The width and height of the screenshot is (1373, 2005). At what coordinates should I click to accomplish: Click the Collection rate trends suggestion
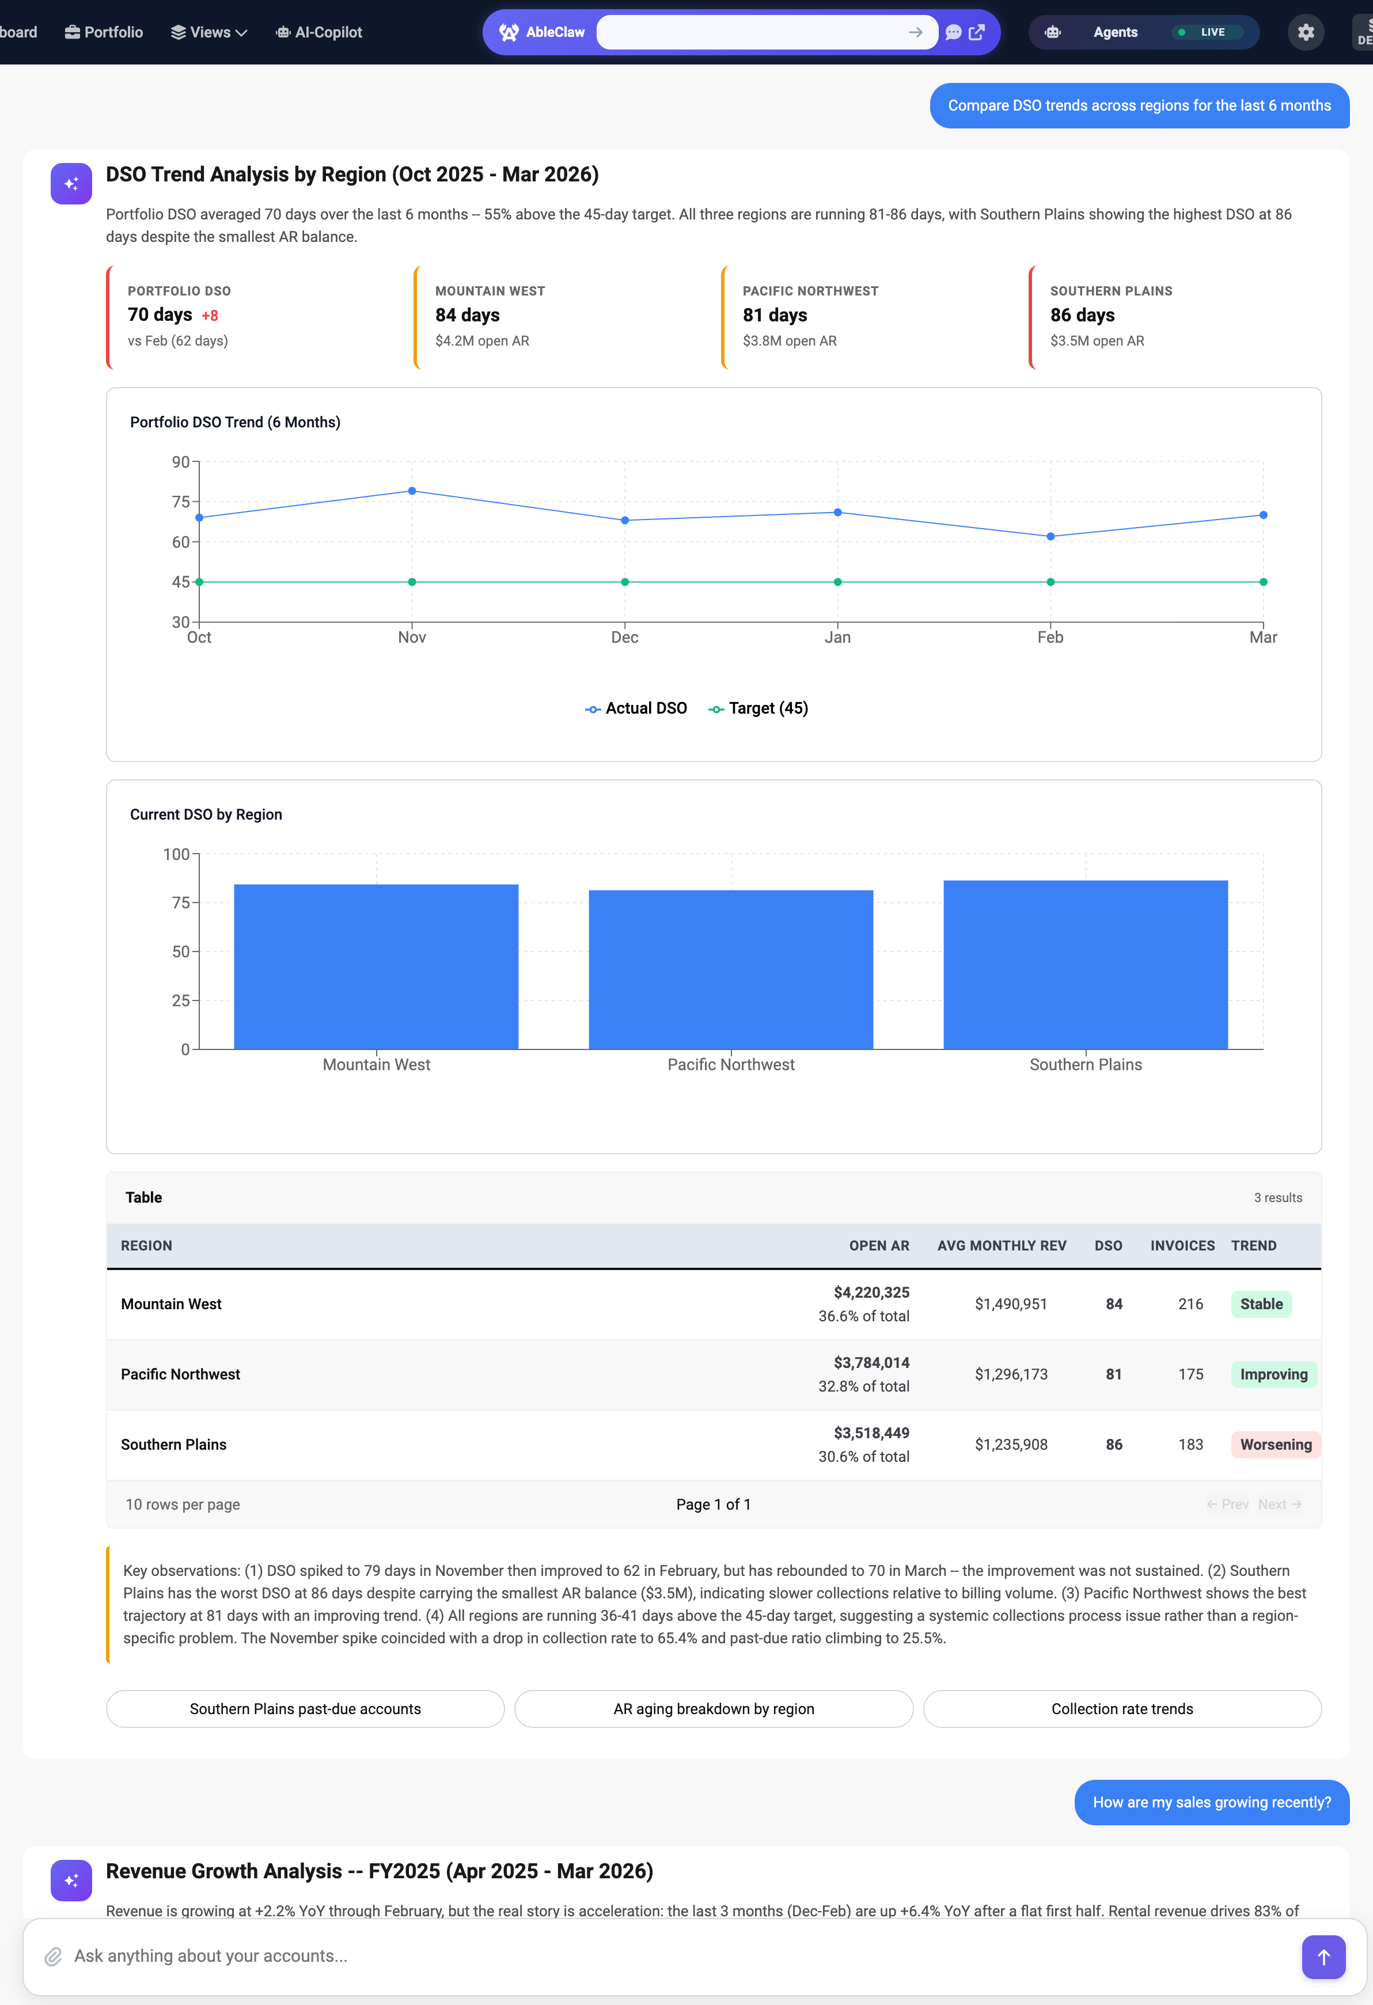pyautogui.click(x=1122, y=1709)
